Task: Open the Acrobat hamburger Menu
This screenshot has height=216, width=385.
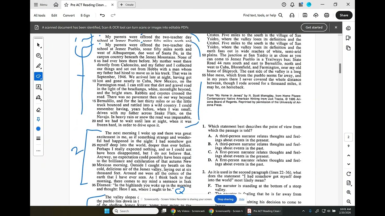Action: (41, 4)
